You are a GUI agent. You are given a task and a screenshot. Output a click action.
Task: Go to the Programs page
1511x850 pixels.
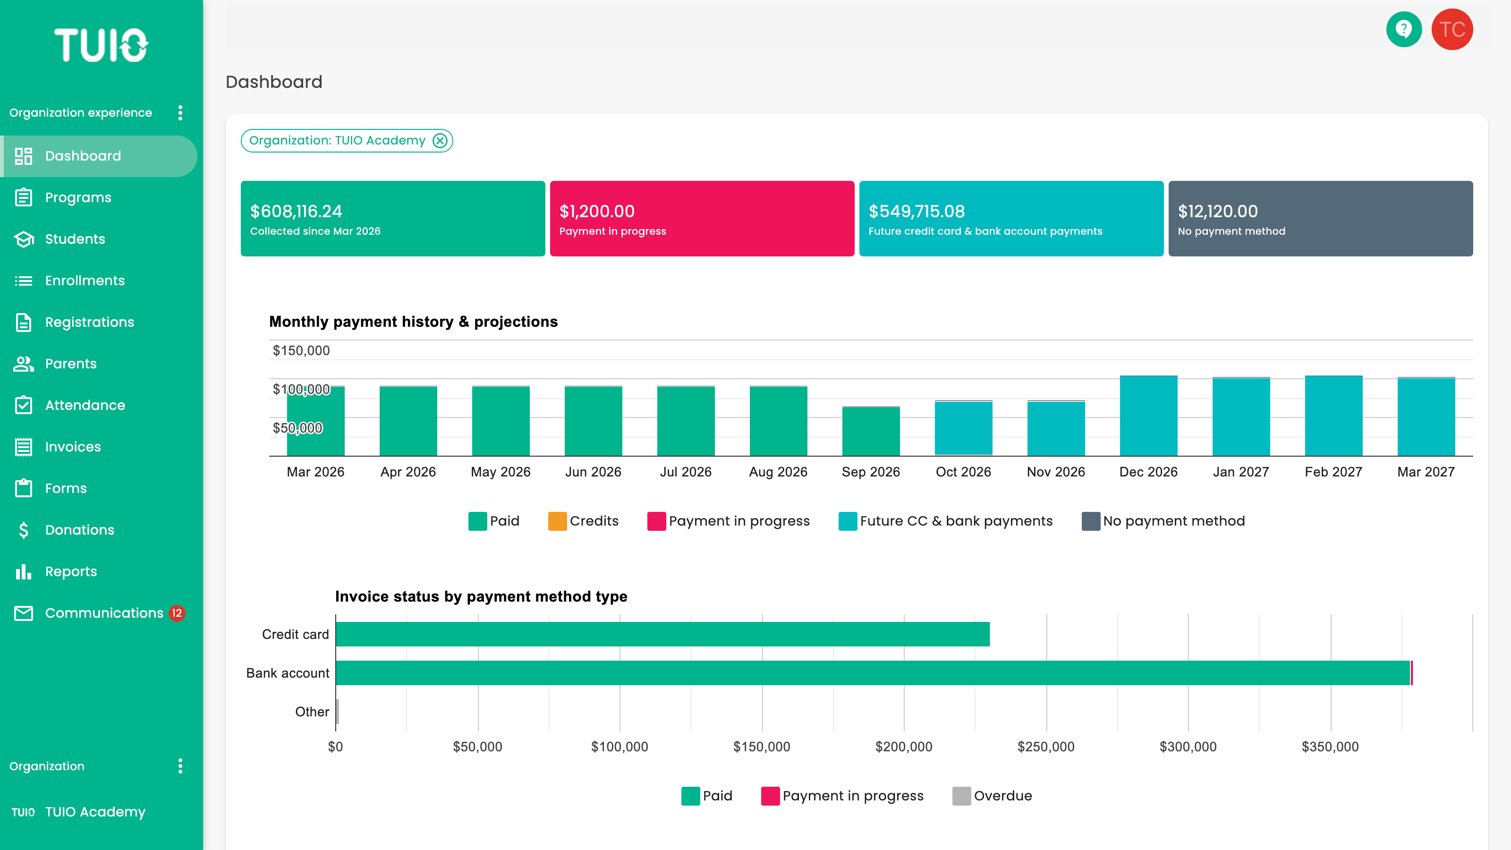(x=100, y=198)
